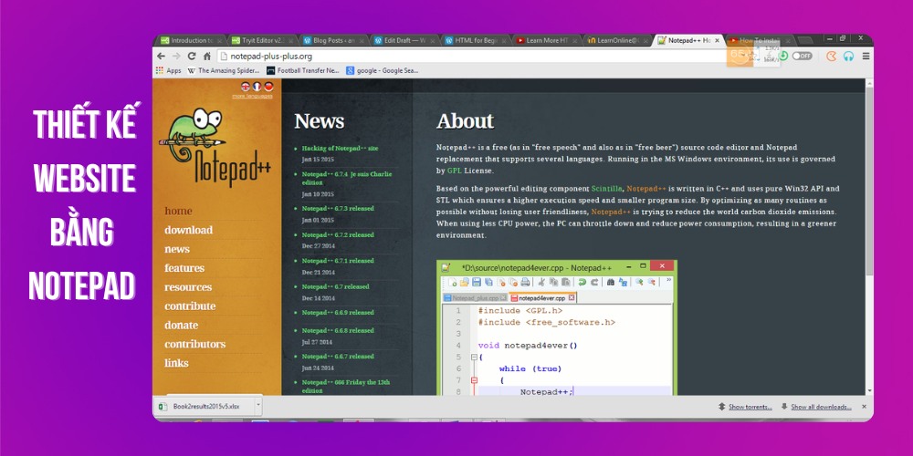Image resolution: width=913 pixels, height=456 pixels.
Task: Open the Chrome hamburger menu
Action: tap(866, 57)
